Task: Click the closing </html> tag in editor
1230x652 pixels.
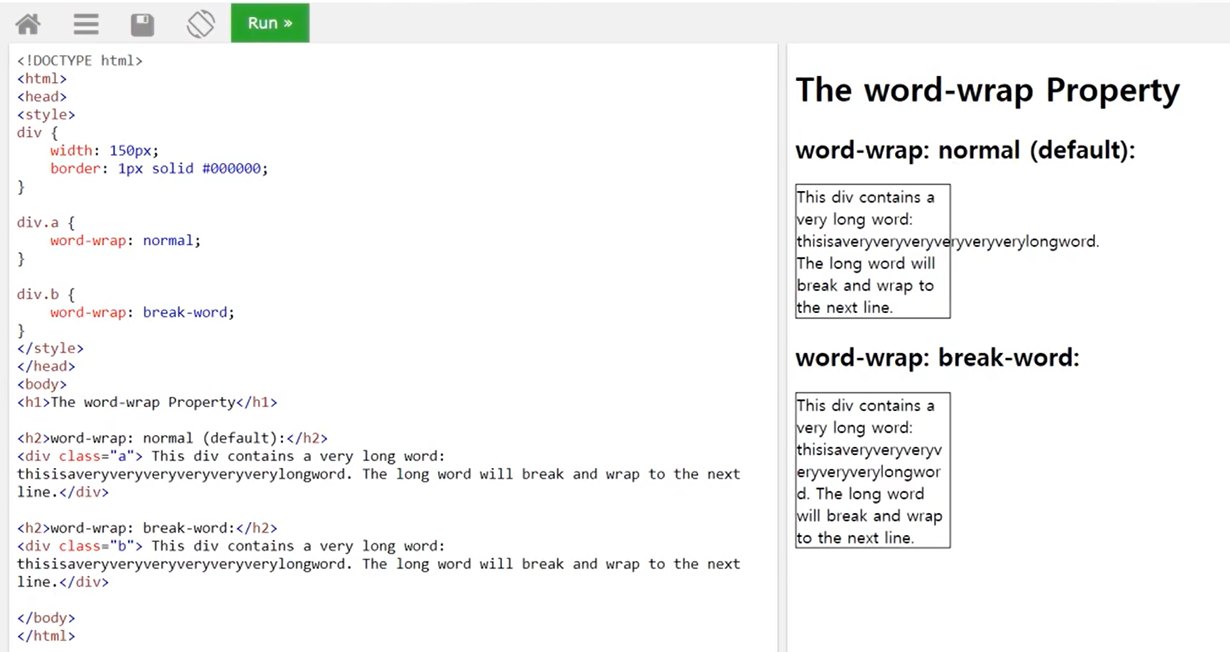Action: pos(46,636)
